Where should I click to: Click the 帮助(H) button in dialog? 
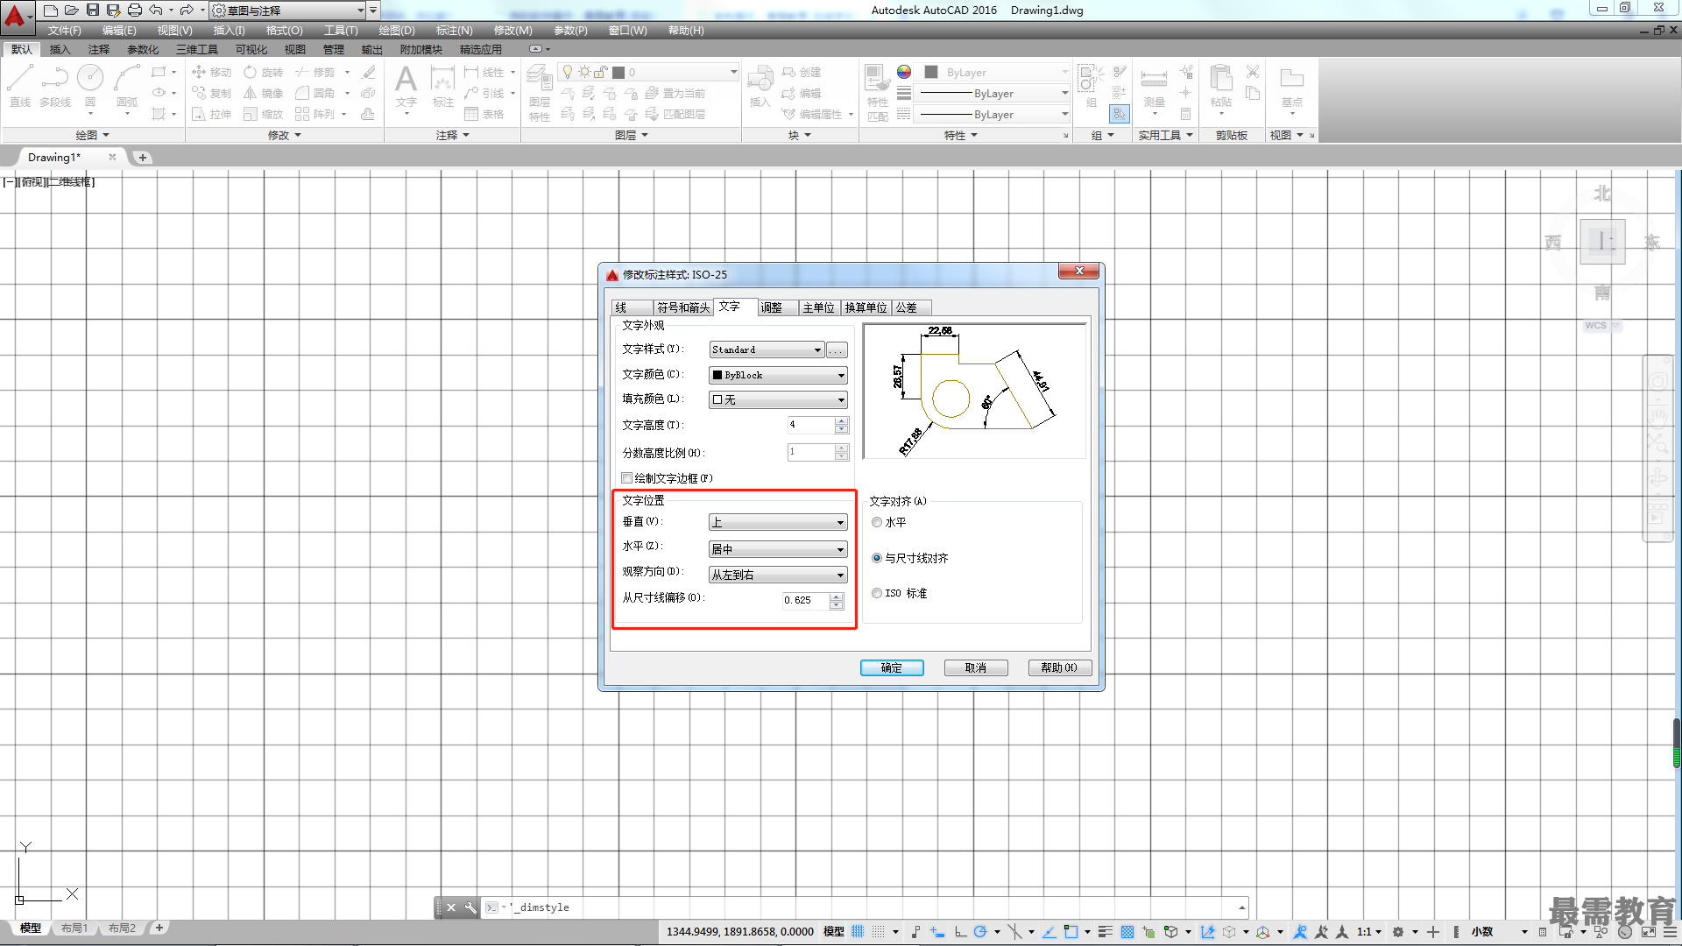[1059, 667]
